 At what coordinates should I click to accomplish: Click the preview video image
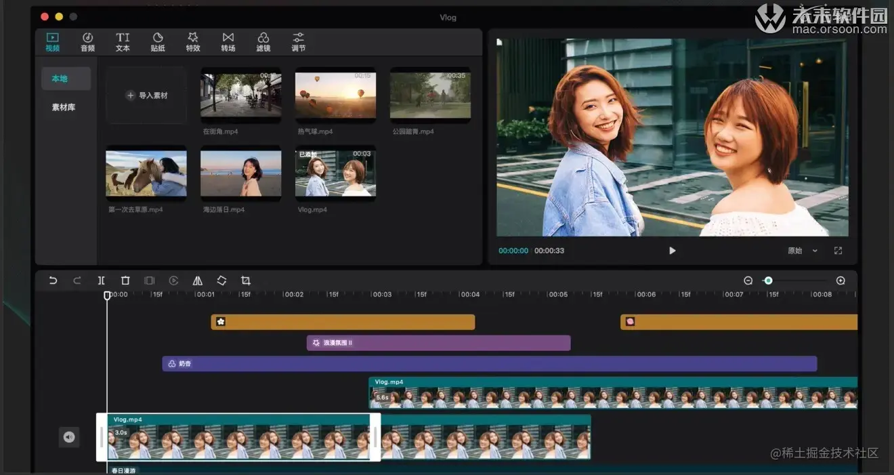(672, 138)
